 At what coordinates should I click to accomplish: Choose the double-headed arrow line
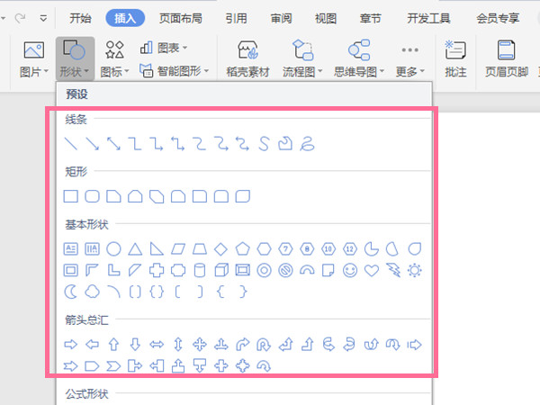[113, 144]
